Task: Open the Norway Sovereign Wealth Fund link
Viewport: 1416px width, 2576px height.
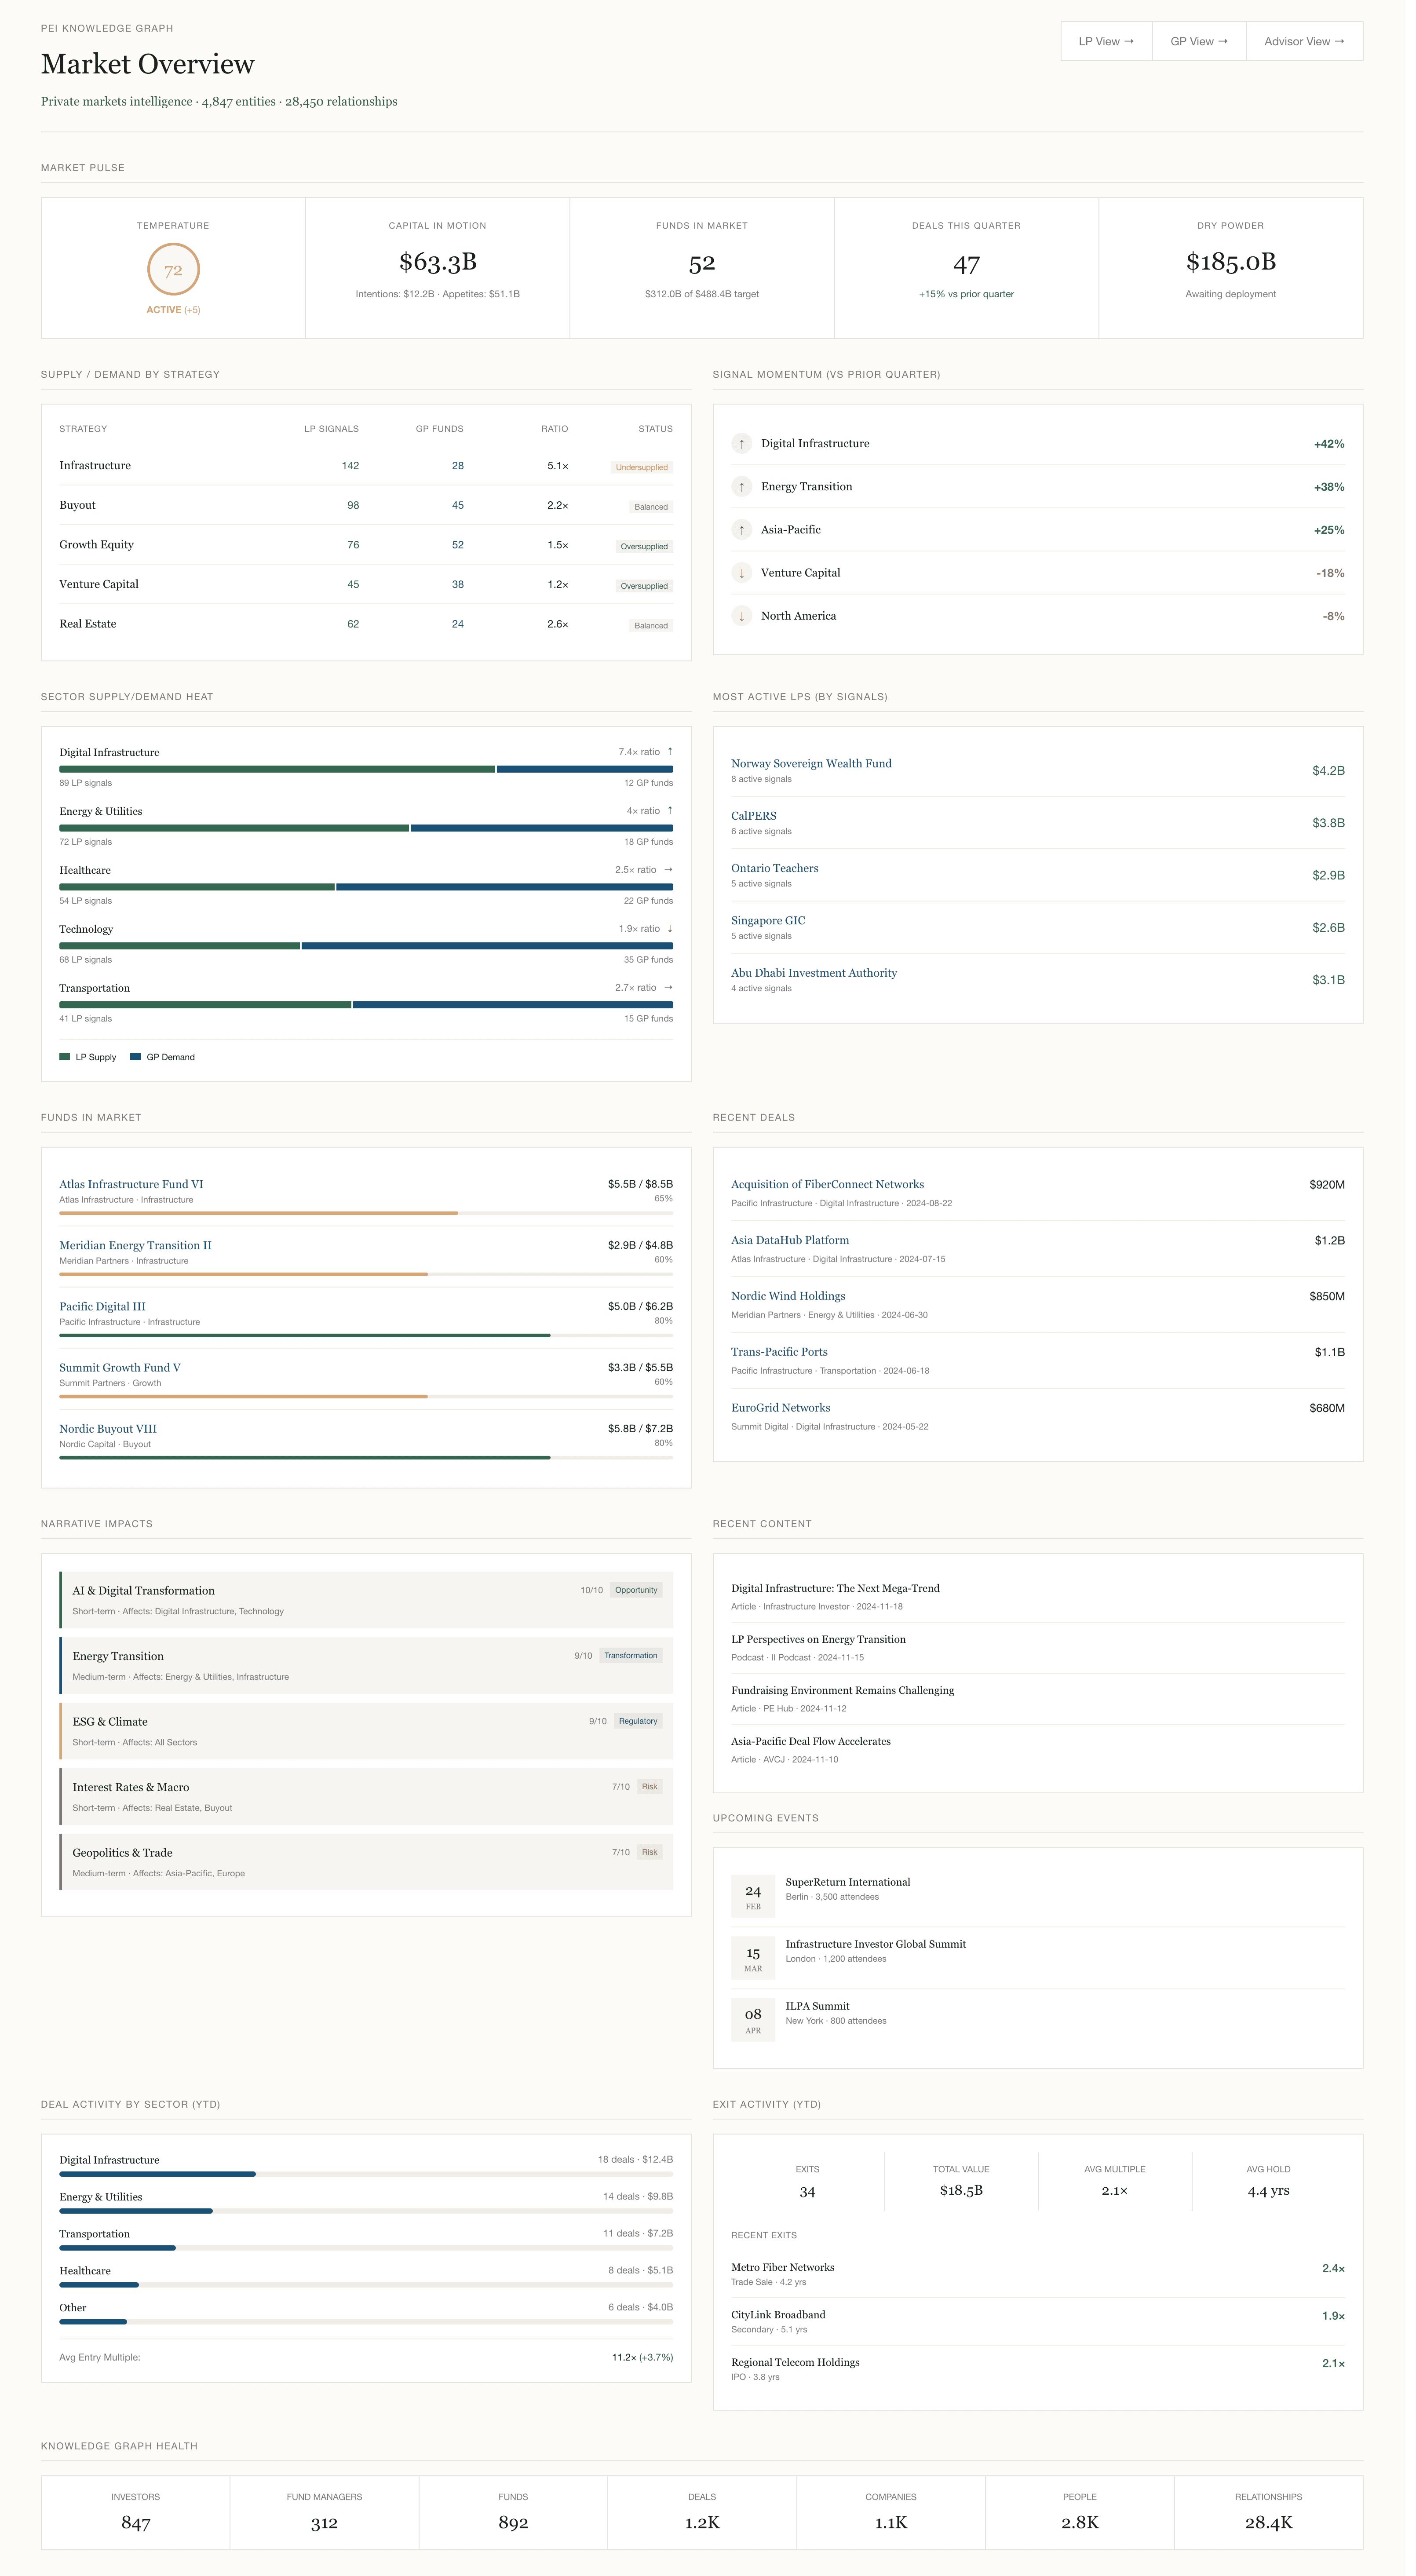Action: 811,764
